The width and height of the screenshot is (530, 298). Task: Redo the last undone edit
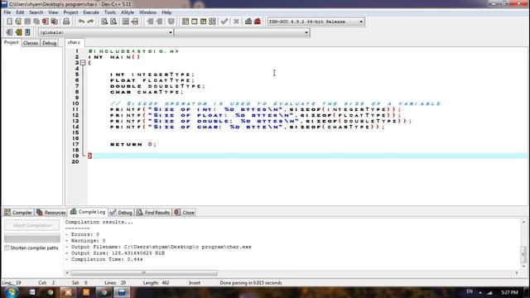(x=90, y=22)
